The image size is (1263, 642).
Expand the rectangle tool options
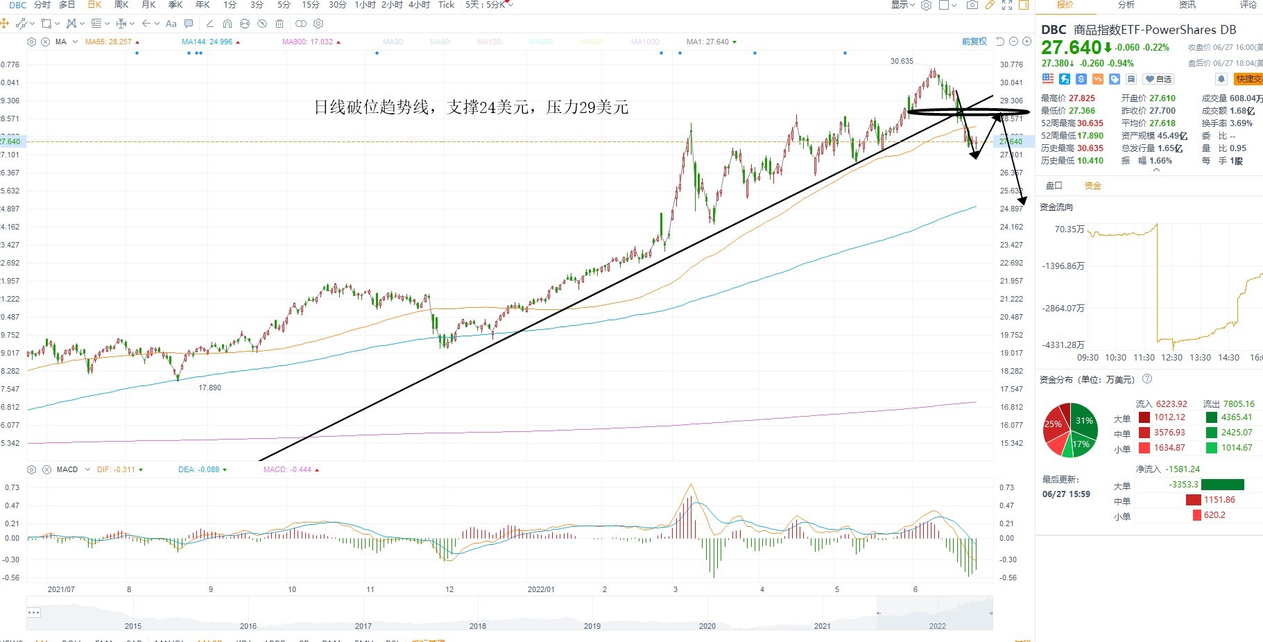pyautogui.click(x=57, y=24)
